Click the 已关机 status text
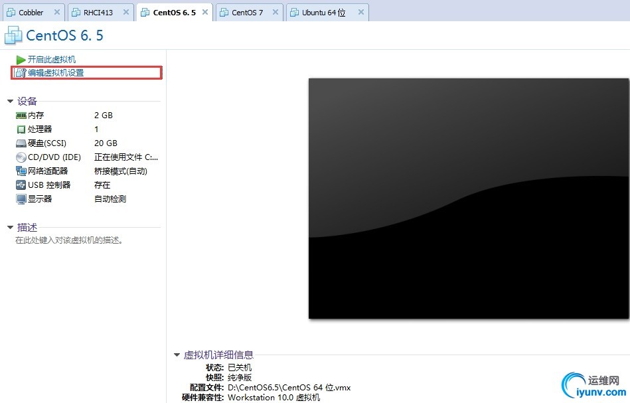Image resolution: width=630 pixels, height=403 pixels. pos(240,367)
